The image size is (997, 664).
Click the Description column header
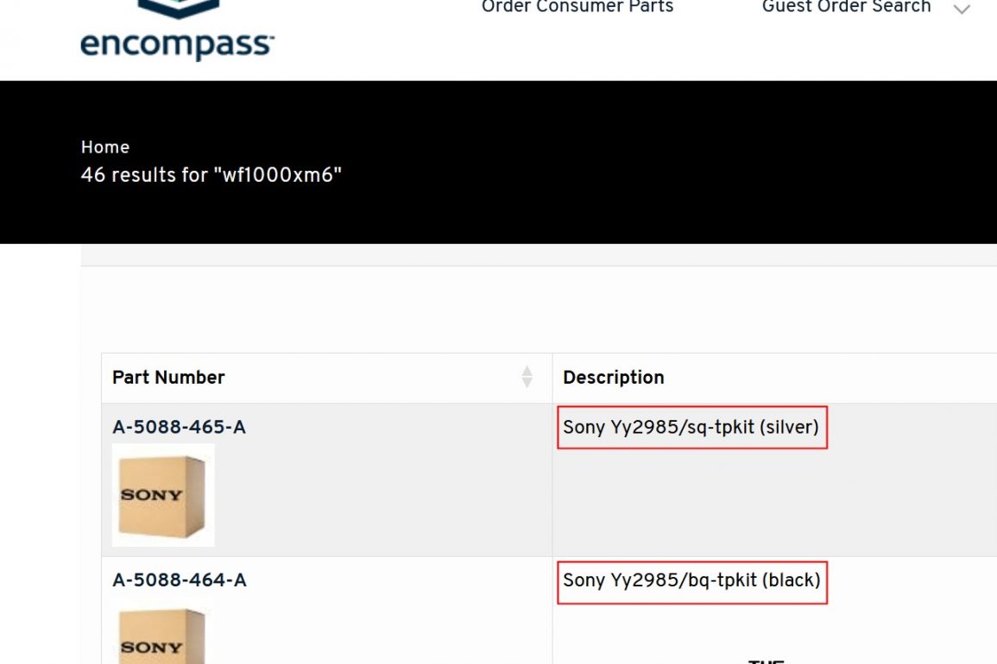[x=613, y=377]
